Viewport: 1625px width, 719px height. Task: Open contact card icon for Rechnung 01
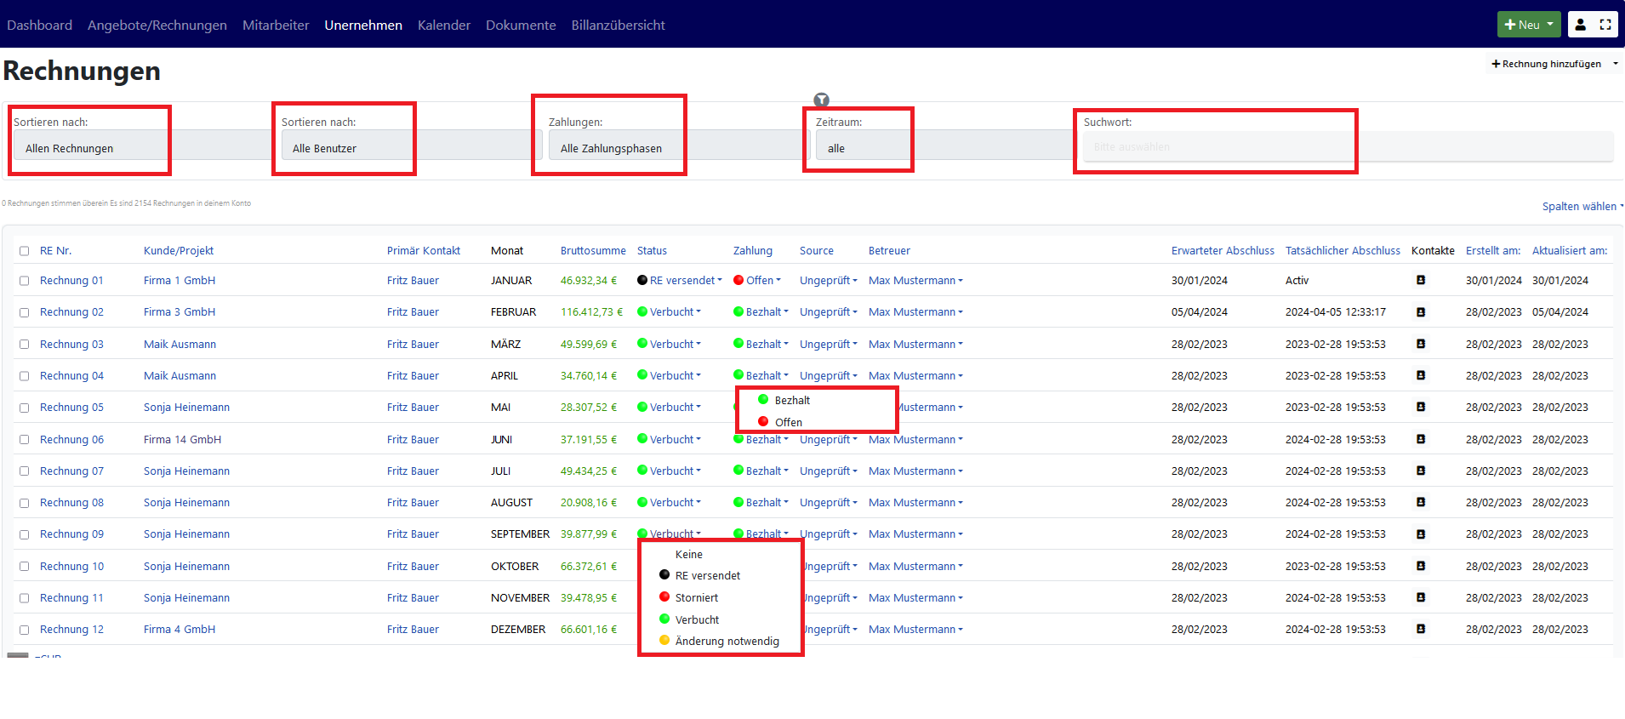(1420, 280)
